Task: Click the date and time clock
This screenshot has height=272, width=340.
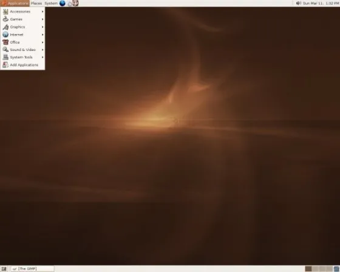Action: (321, 3)
